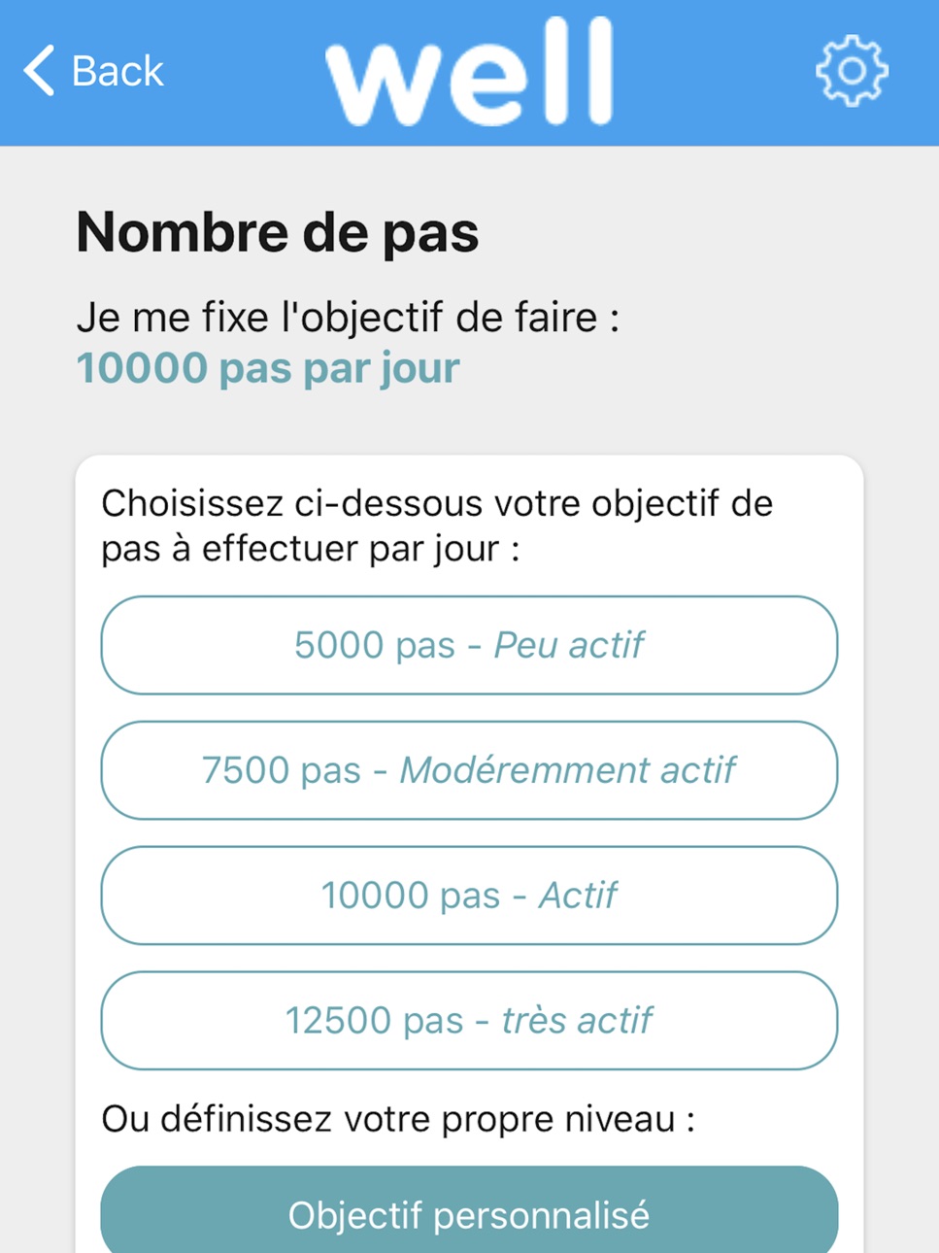
Task: Click the Ou définissez votre propre niveau text
Action: 398,1119
